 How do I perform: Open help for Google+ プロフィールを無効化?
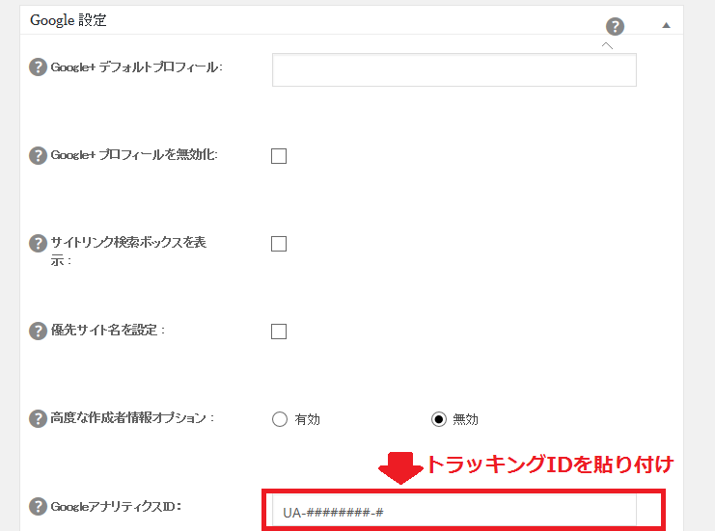(38, 155)
